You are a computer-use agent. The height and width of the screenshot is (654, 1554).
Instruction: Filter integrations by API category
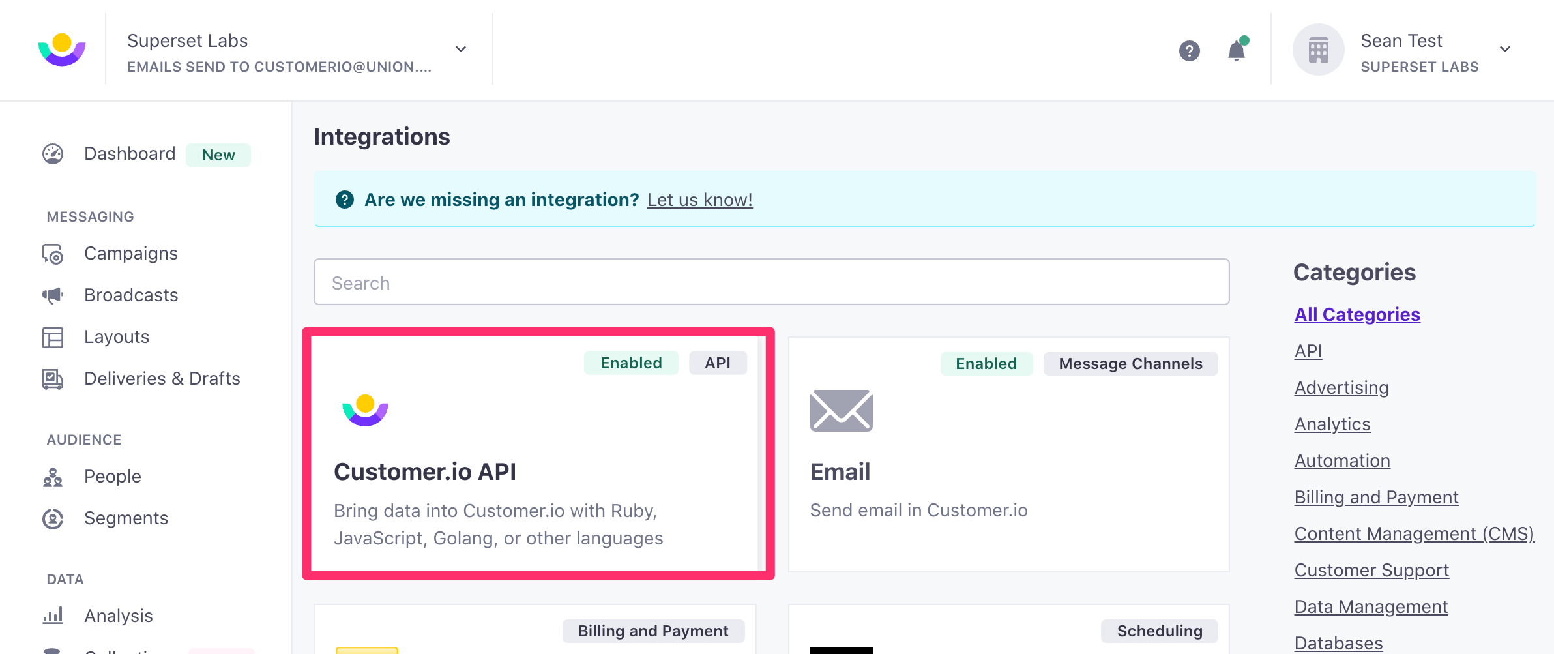1308,351
